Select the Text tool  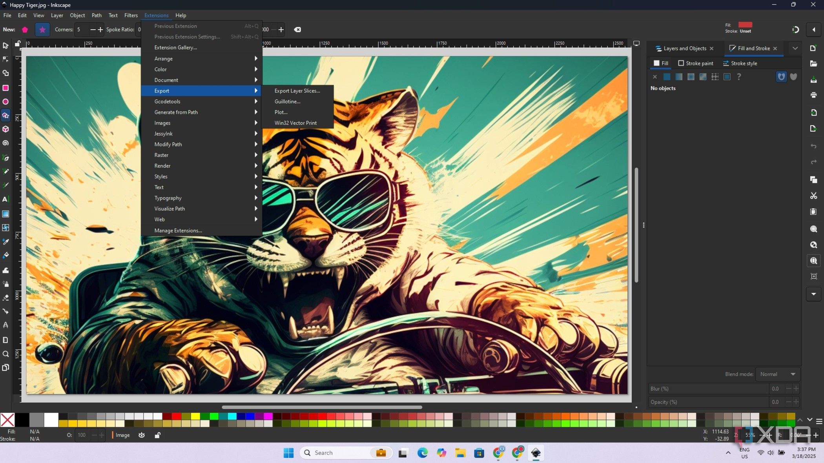[5, 199]
